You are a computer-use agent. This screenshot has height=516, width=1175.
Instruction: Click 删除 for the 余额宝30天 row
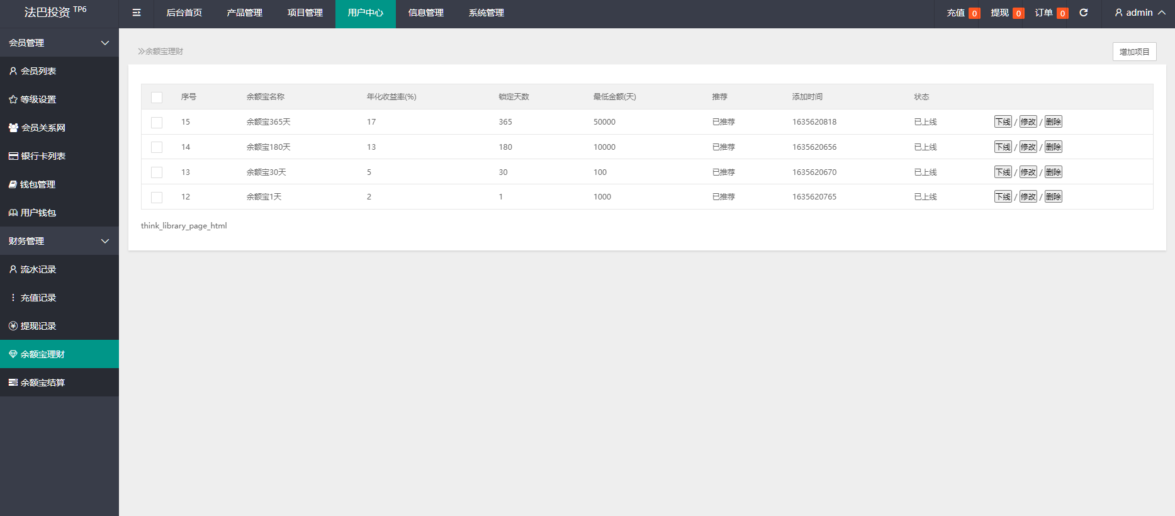tap(1053, 172)
